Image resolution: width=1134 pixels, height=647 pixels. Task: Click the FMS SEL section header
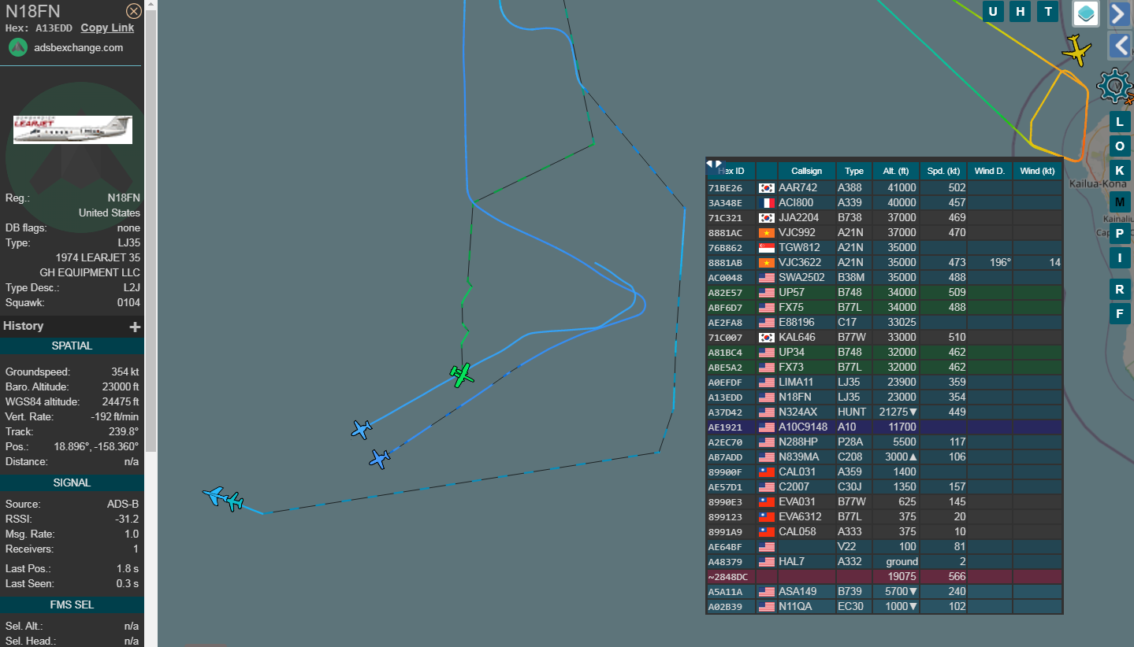pyautogui.click(x=72, y=604)
